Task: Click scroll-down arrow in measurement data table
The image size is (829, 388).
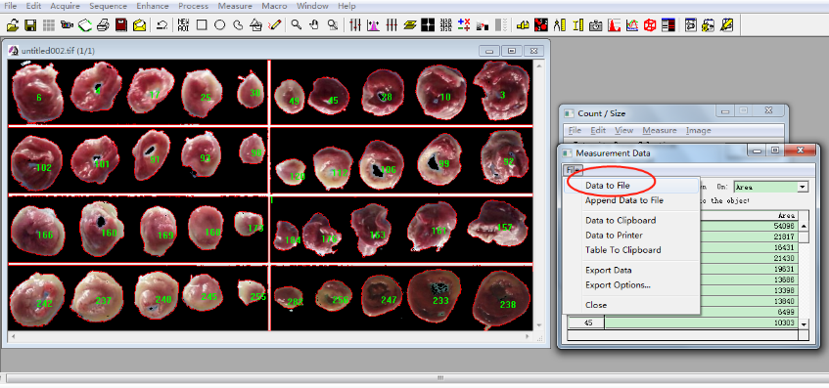Action: 804,323
